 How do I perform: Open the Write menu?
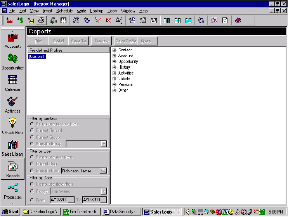pyautogui.click(x=82, y=11)
